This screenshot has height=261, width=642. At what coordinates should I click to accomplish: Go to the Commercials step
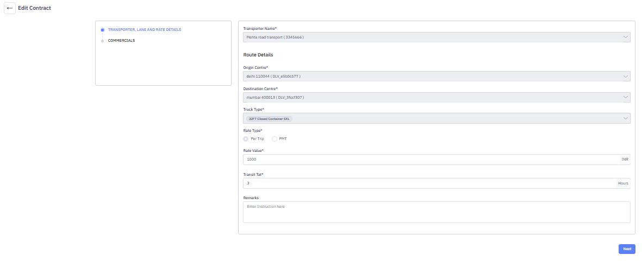click(121, 41)
